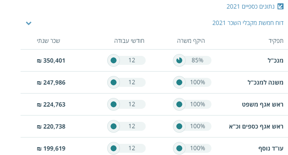Click the 350,401 ₪ salary amount
This screenshot has height=155, width=288.
click(x=51, y=60)
